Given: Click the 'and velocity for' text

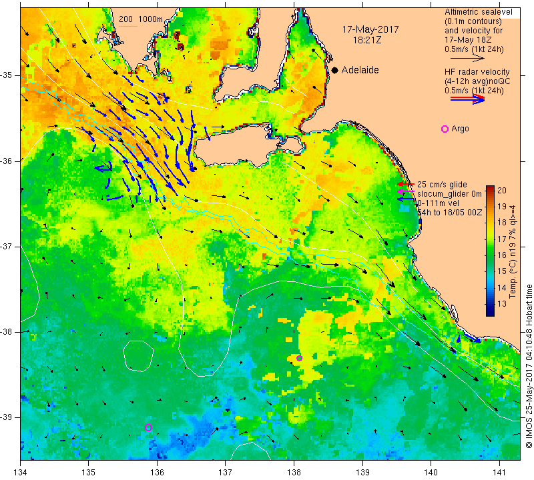Looking at the screenshot, I should [x=473, y=31].
